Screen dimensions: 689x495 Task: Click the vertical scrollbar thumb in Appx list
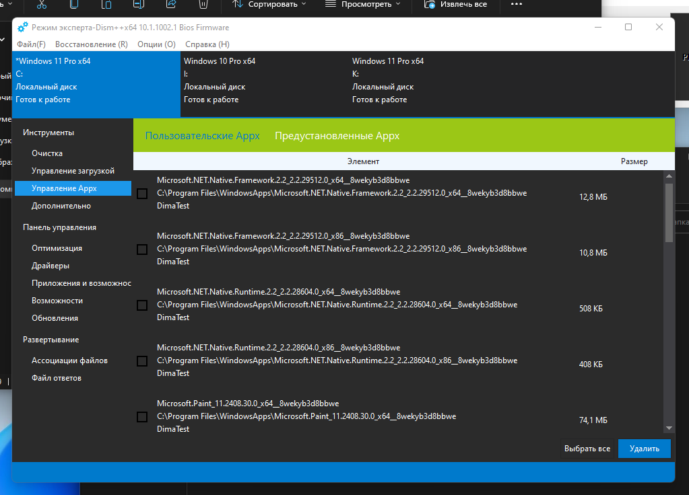click(x=669, y=213)
